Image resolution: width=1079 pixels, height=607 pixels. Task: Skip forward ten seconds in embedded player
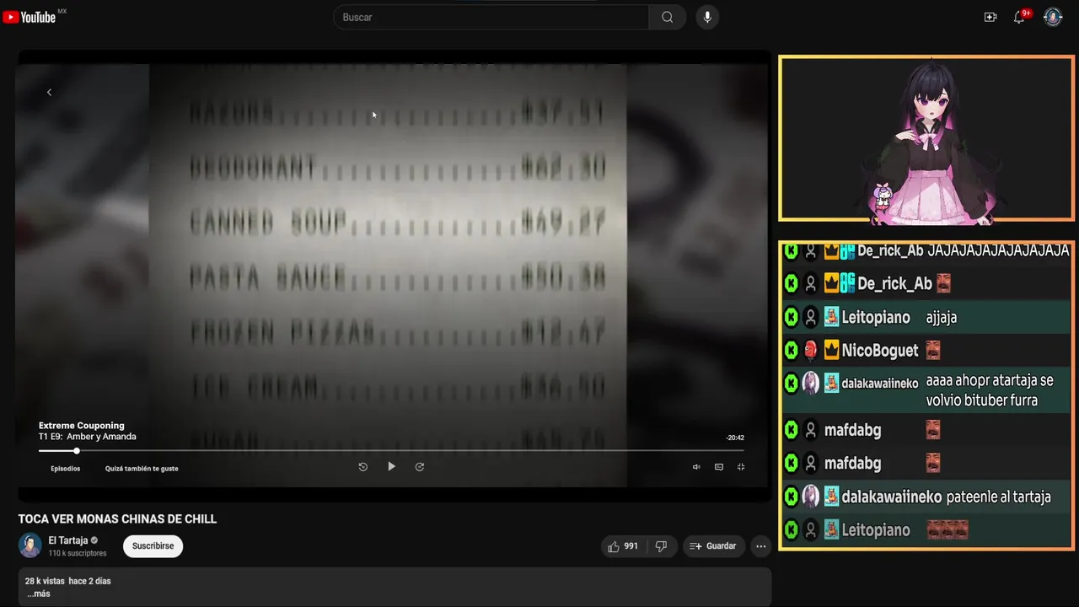pos(419,466)
